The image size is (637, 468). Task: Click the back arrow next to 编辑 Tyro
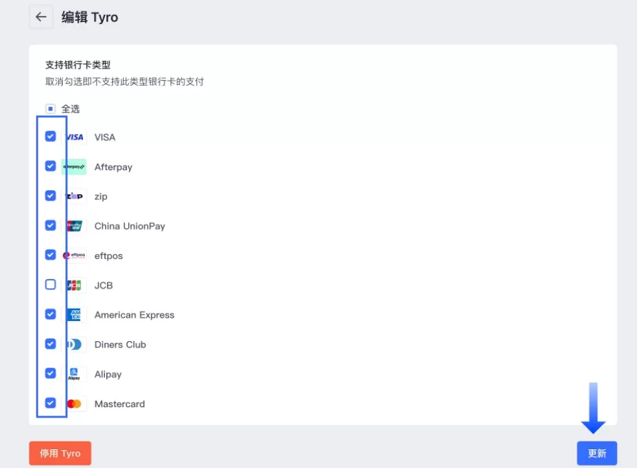pos(41,17)
